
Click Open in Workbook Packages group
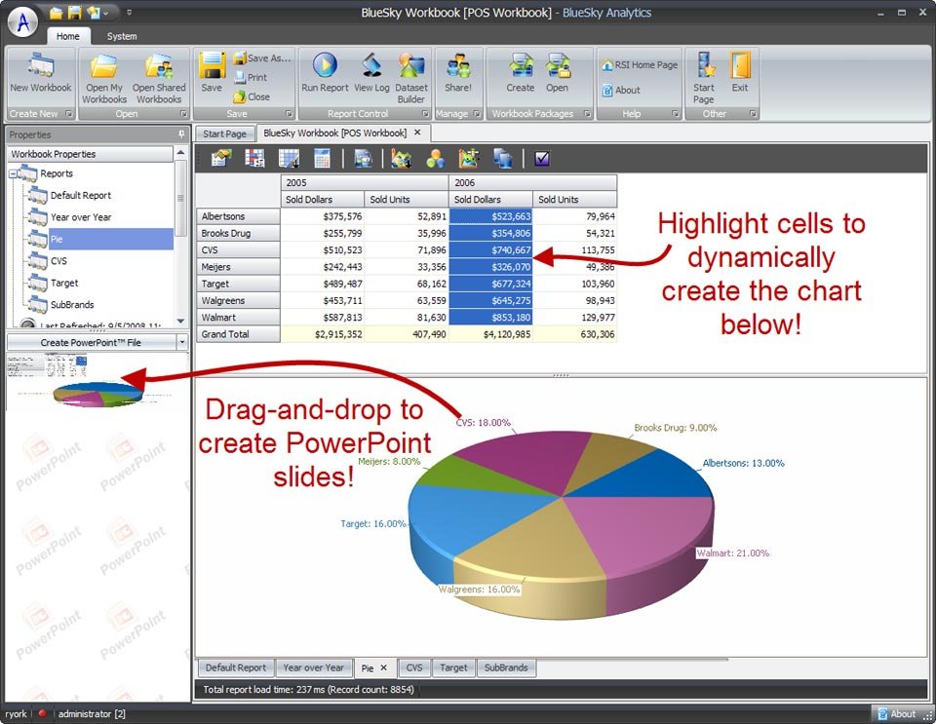pos(557,73)
